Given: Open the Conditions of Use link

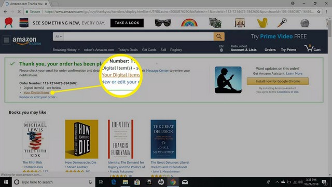Looking at the screenshot, I should 287,92.
